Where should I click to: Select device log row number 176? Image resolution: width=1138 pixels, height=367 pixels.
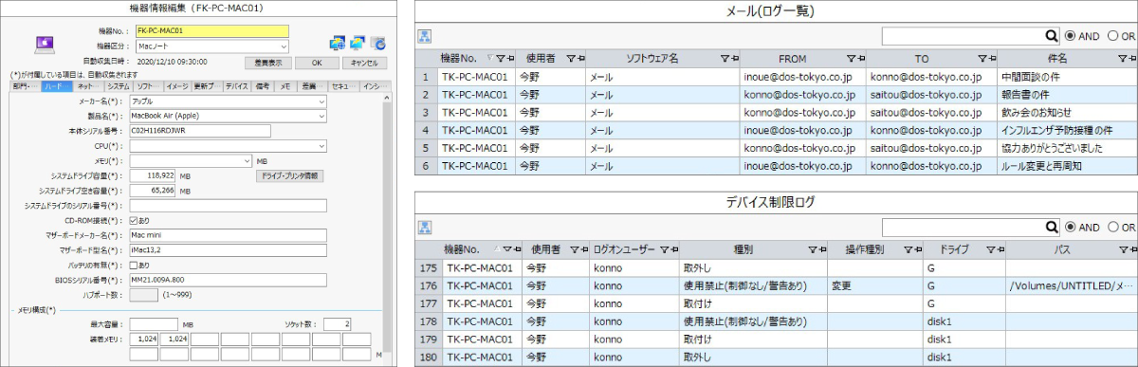(x=777, y=285)
